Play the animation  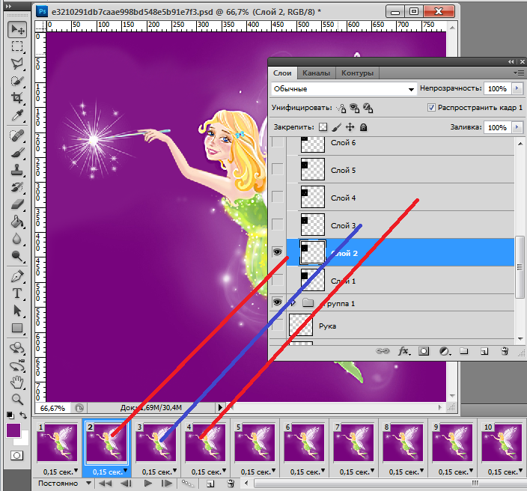click(147, 484)
